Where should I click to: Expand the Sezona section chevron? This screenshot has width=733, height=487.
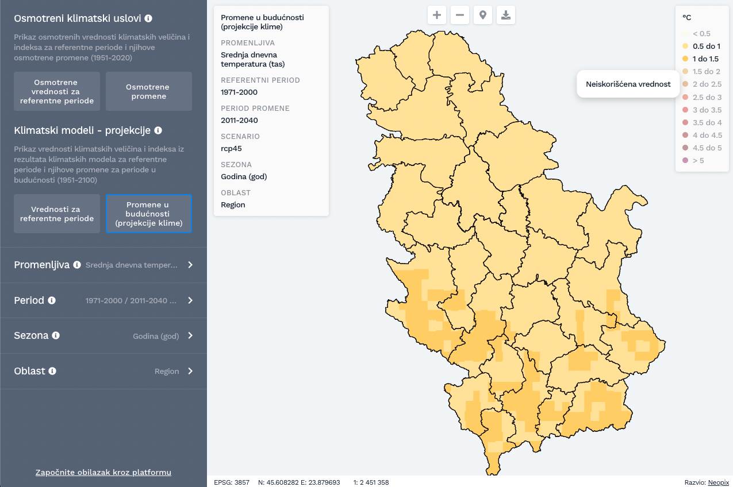click(190, 335)
